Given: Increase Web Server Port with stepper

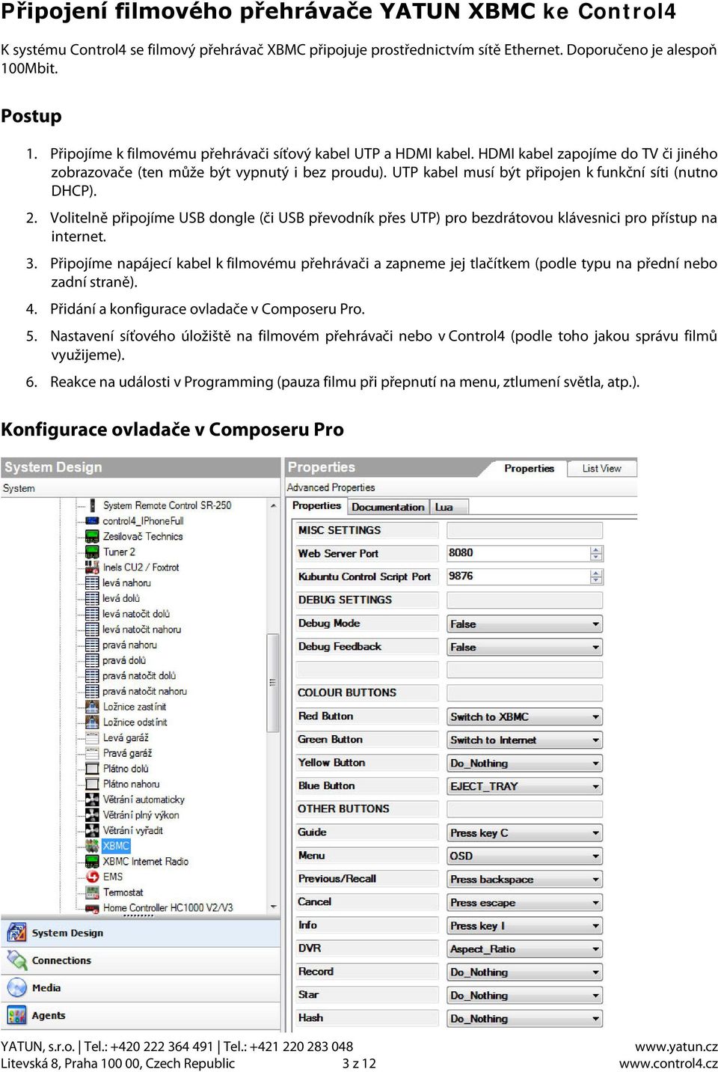Looking at the screenshot, I should [596, 549].
